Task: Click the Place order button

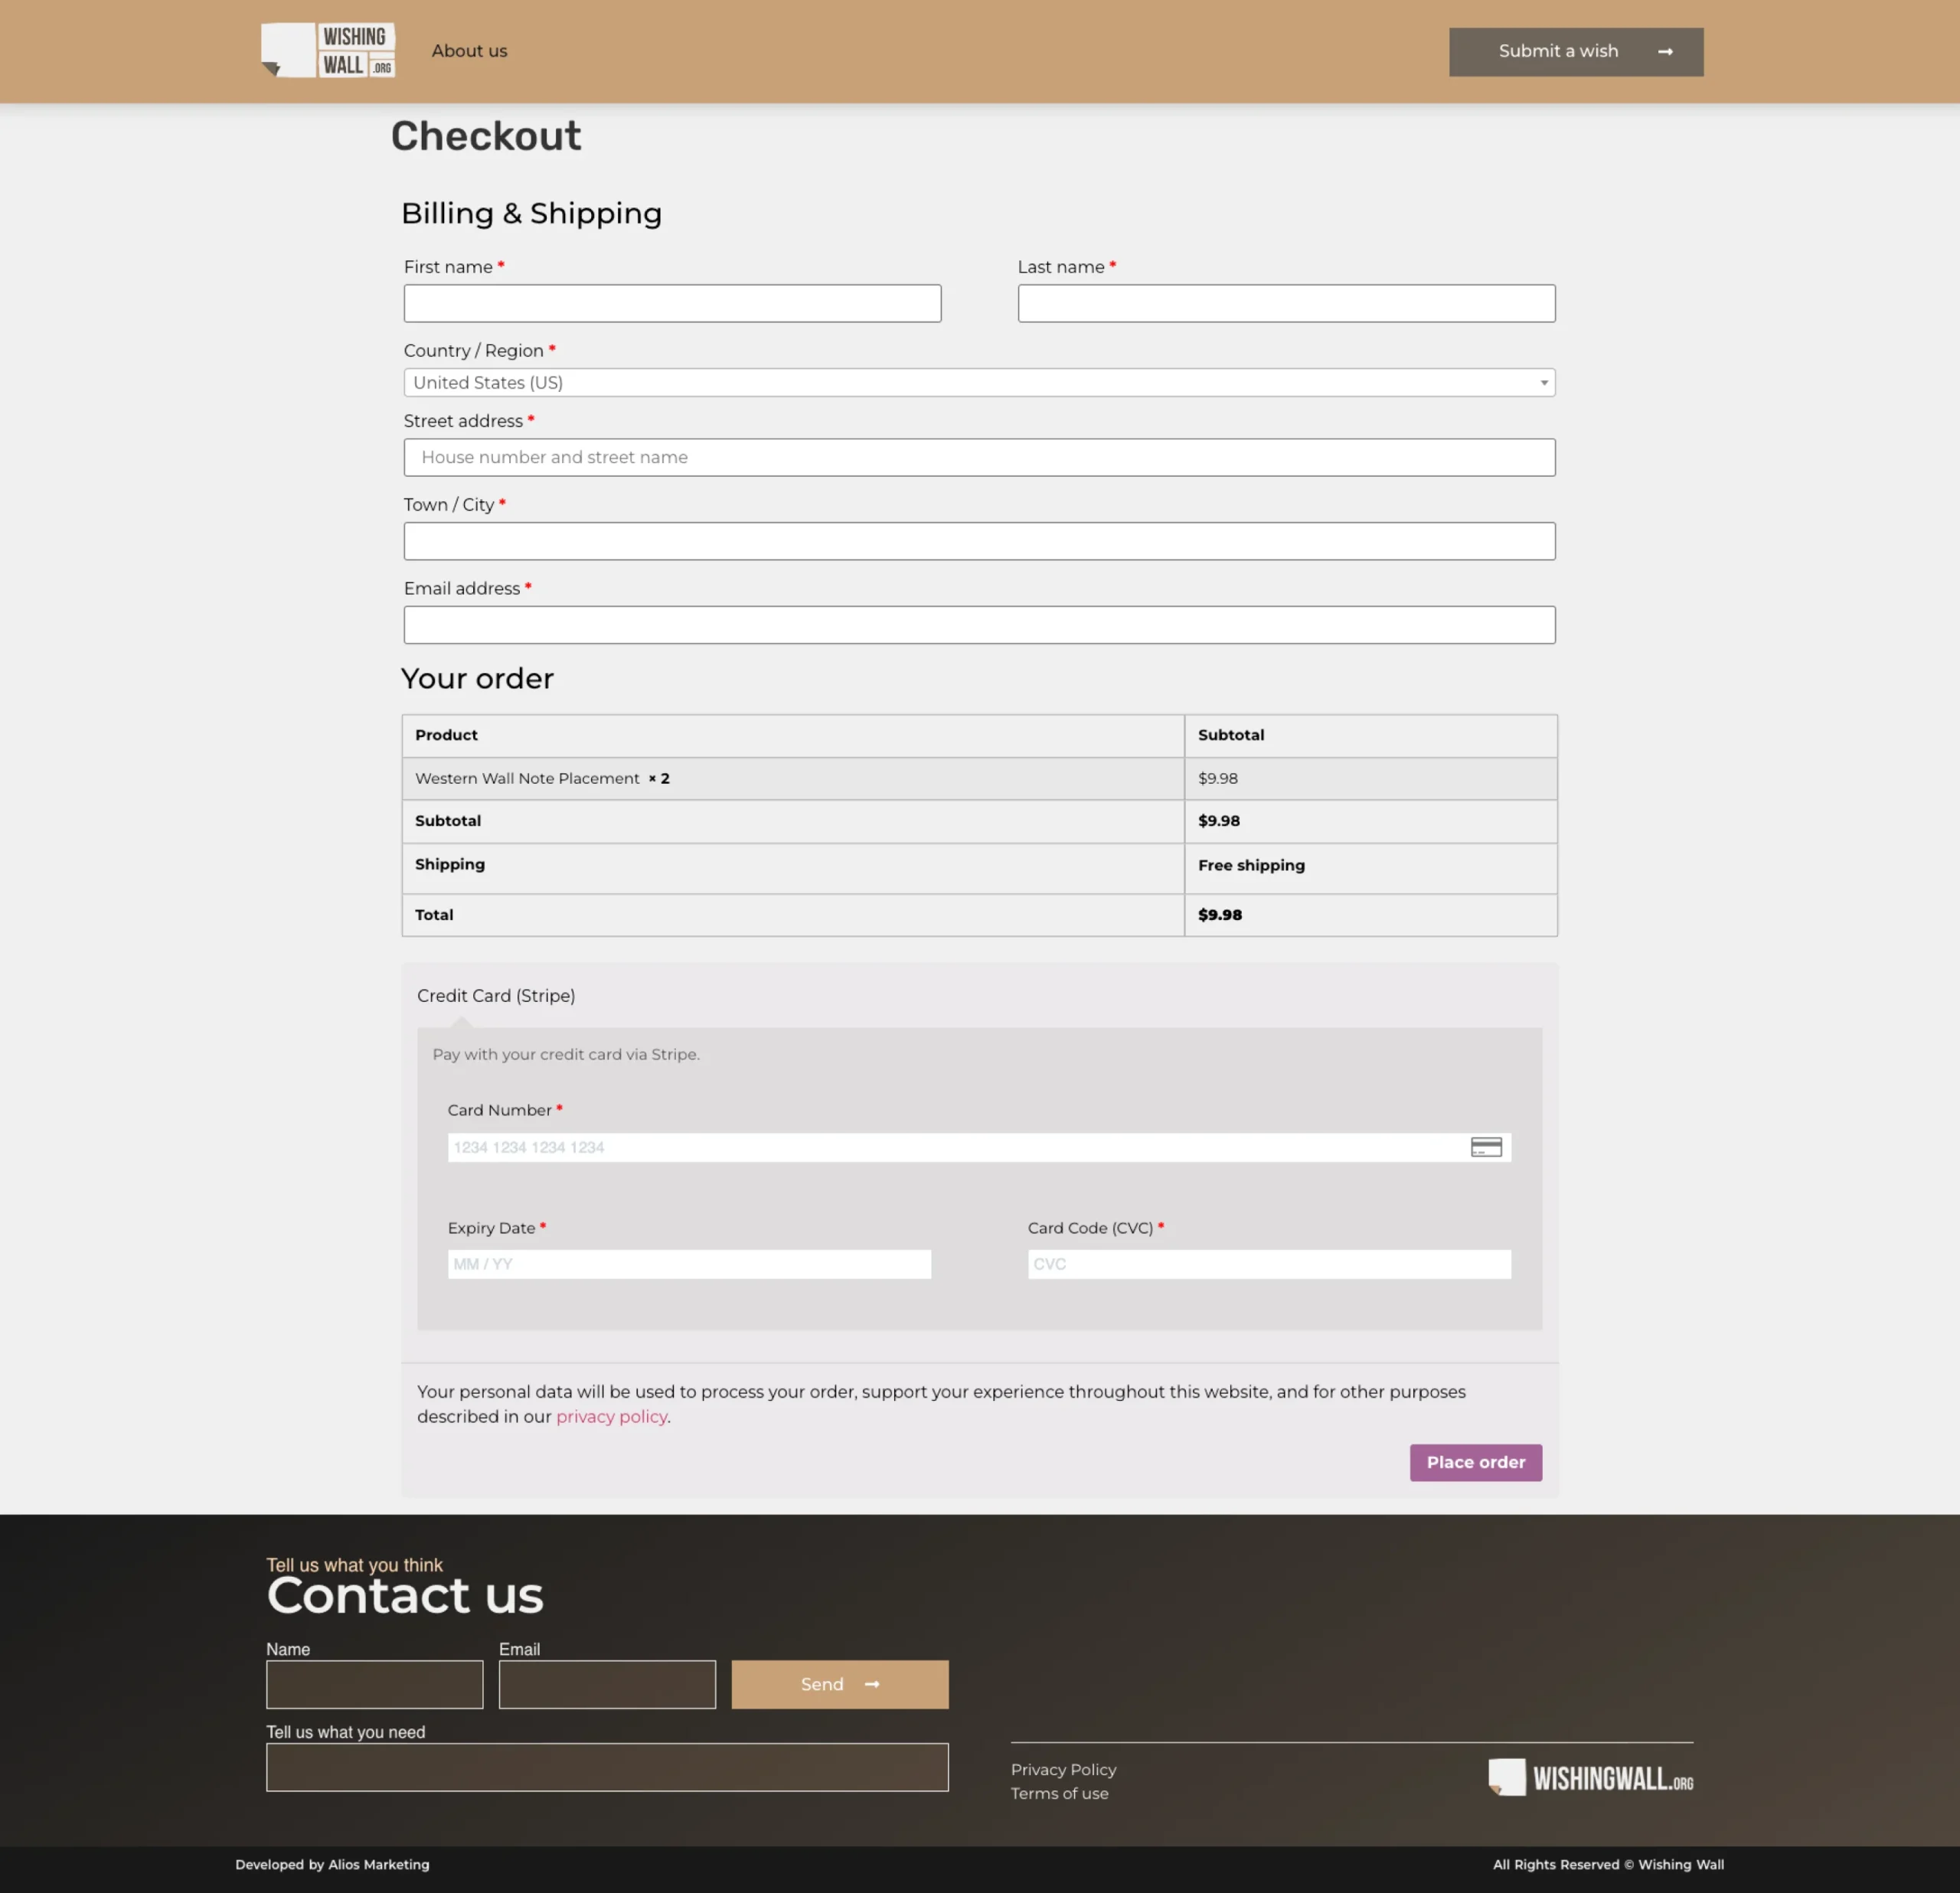Action: click(1475, 1463)
